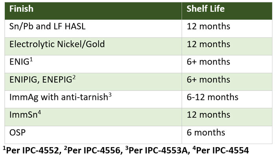Click the OSP finish cell
The width and height of the screenshot is (276, 157).
(93, 135)
